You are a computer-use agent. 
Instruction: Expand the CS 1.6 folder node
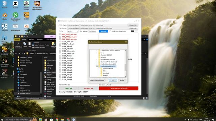point(97,53)
